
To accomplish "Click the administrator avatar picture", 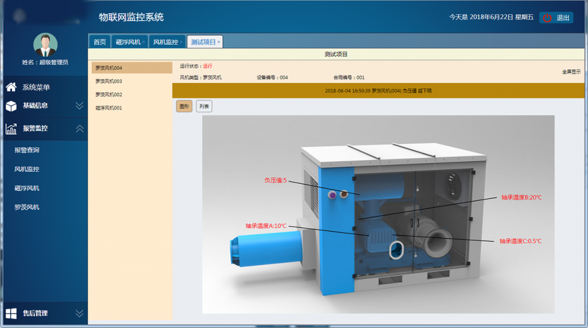I will (45, 45).
